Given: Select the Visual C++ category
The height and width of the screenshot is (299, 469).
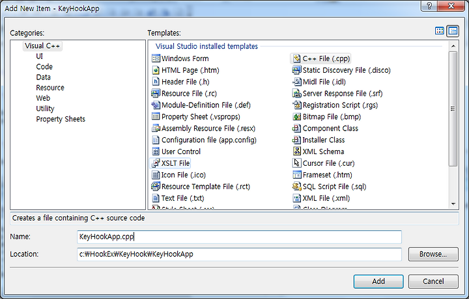Looking at the screenshot, I should pyautogui.click(x=42, y=46).
